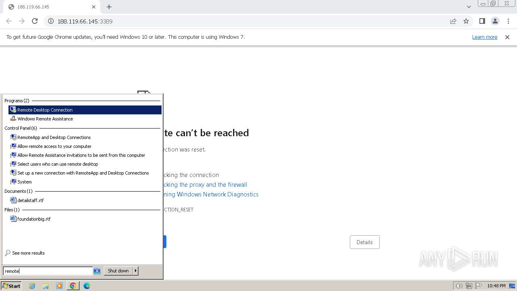Open the volume tray icon
Screen dimensions: 517x291
459,286
